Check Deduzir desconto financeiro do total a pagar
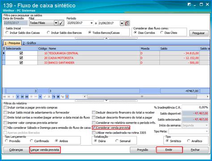Viewport: 212px width, 161px height. 93,117
